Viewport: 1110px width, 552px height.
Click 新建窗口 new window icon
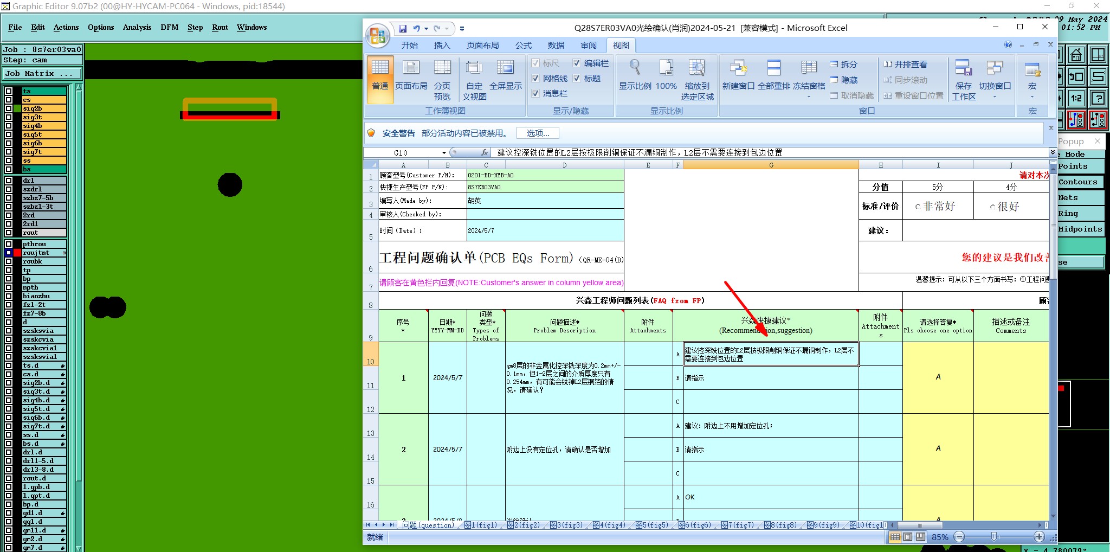point(738,76)
